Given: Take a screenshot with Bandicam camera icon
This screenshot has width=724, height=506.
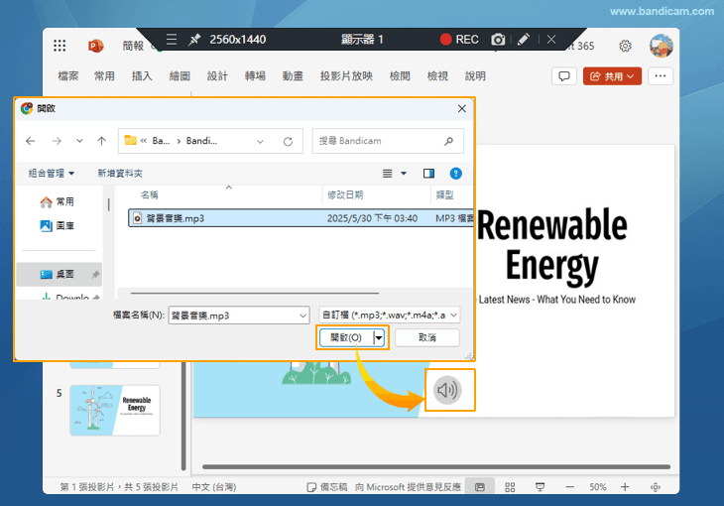Looking at the screenshot, I should [498, 40].
